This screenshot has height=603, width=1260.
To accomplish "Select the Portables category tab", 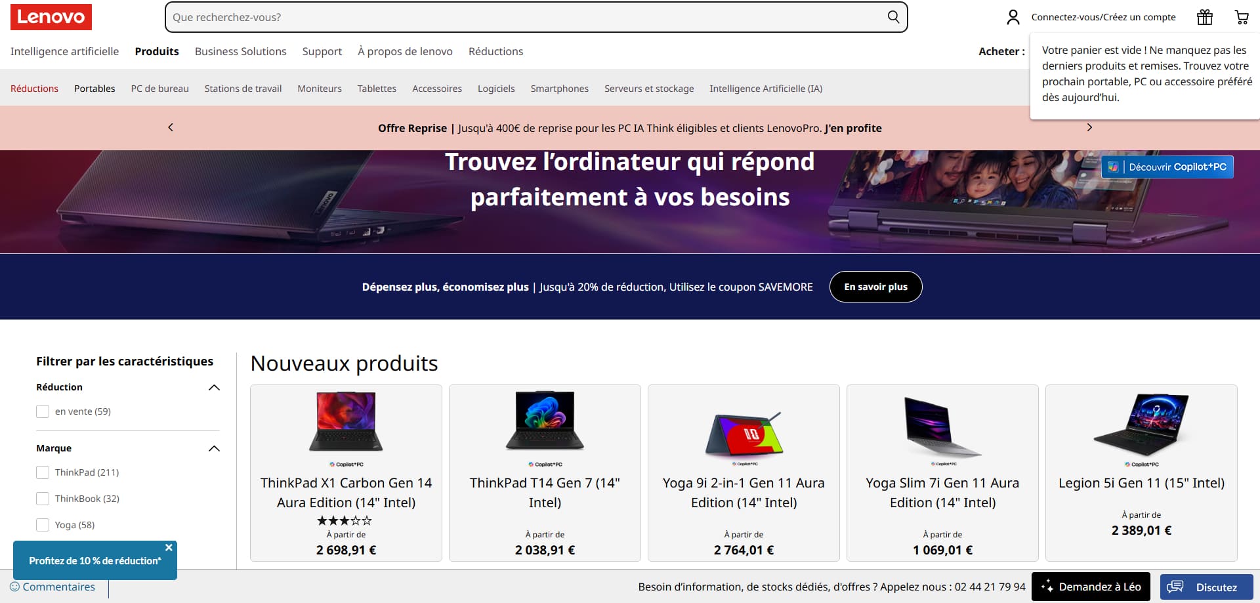I will (x=94, y=89).
